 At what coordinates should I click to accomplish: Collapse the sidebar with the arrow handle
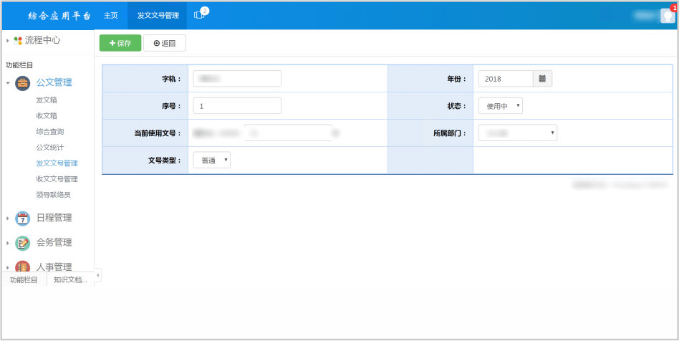98,274
